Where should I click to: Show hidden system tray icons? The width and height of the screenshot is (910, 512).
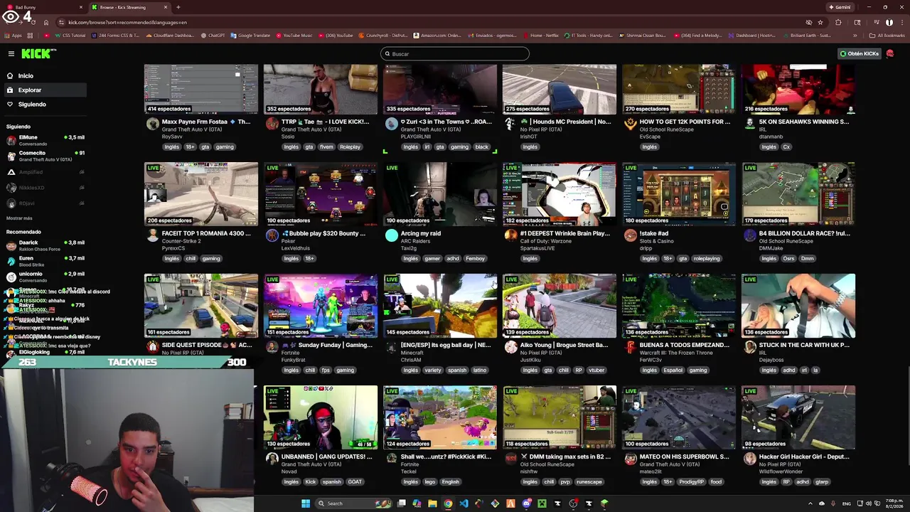(x=810, y=503)
